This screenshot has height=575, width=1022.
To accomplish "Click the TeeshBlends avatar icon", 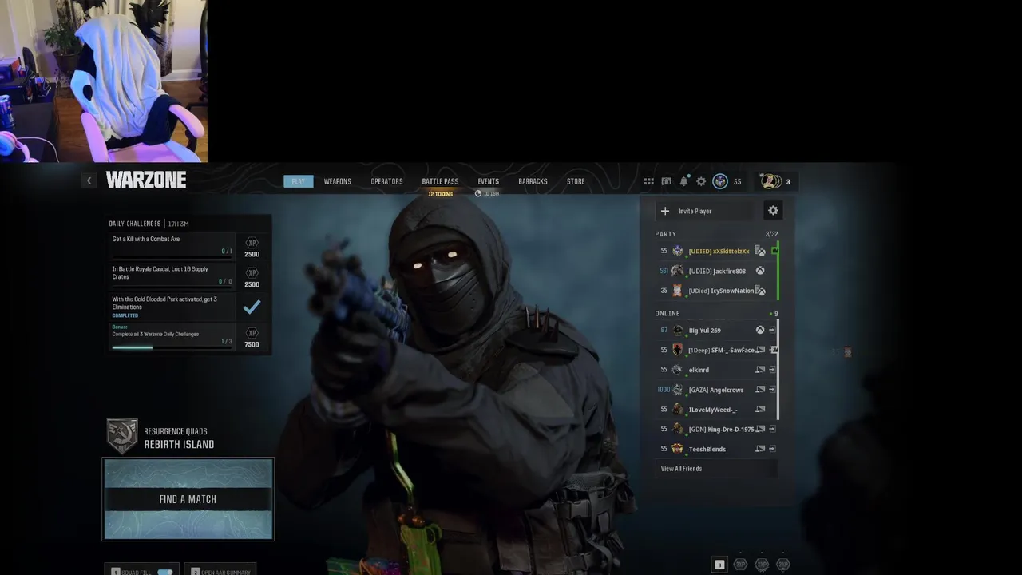I will (x=678, y=449).
